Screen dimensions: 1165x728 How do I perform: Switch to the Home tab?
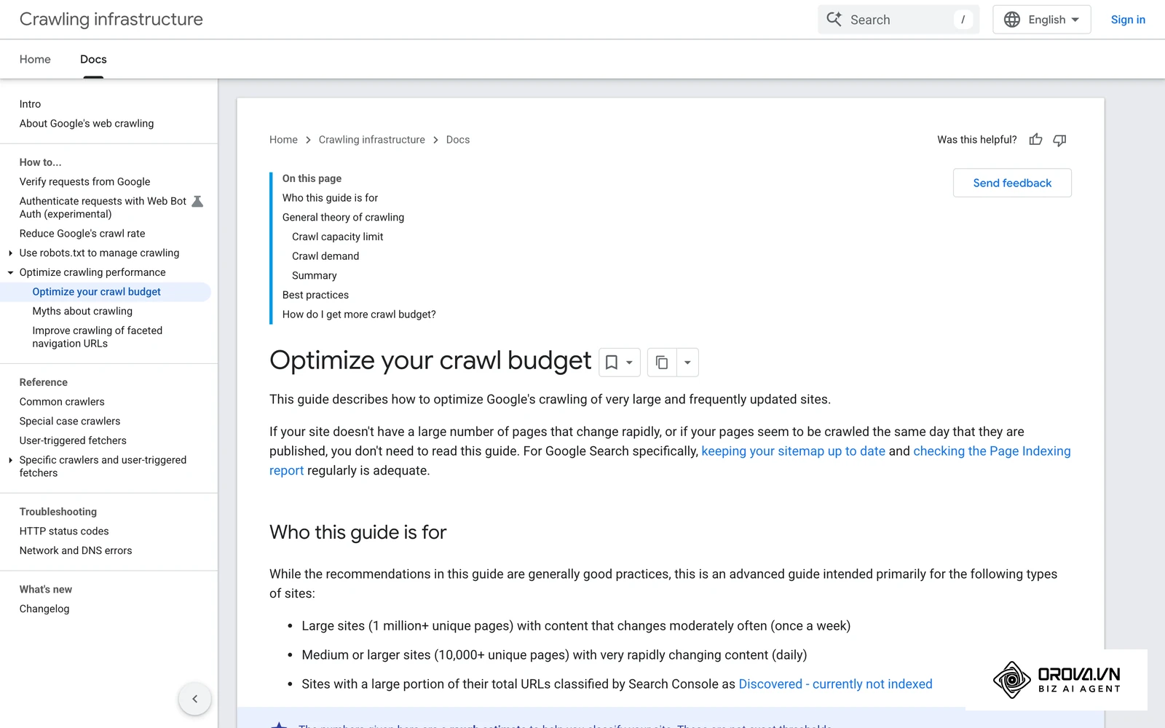[x=35, y=59]
